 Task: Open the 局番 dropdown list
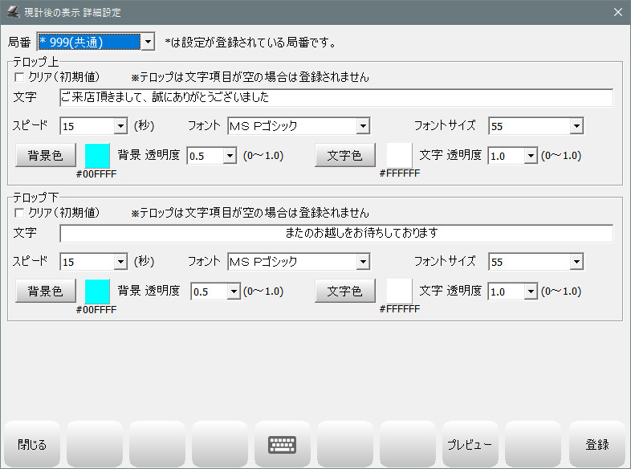[x=147, y=41]
